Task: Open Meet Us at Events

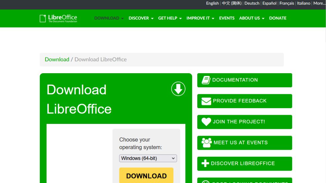Action: (245, 143)
